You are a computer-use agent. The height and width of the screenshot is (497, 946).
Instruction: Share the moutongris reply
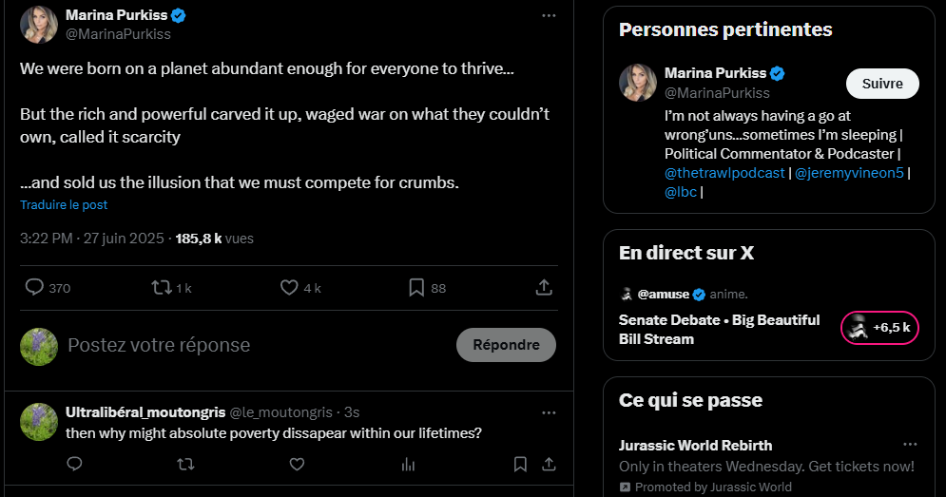tap(549, 464)
